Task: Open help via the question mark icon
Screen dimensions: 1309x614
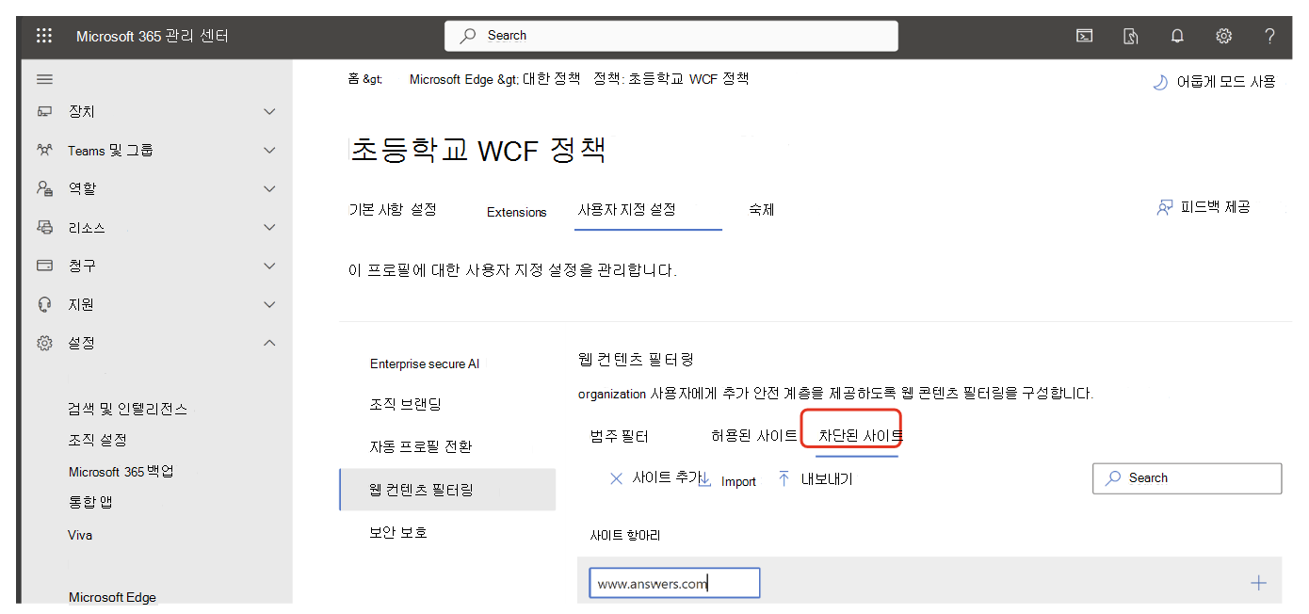Action: point(1269,36)
